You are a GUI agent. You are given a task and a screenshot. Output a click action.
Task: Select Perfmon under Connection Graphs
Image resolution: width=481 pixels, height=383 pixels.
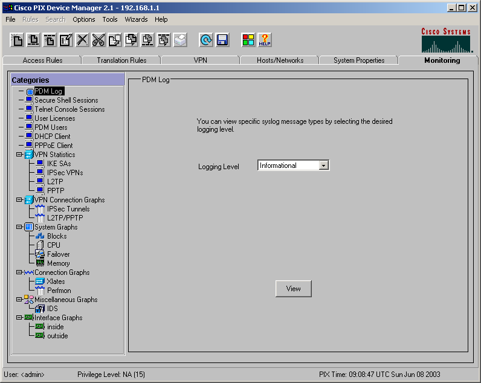(x=59, y=291)
